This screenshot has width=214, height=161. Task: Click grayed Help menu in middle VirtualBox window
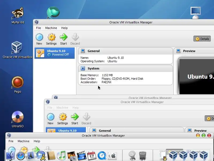pyautogui.click(x=76, y=108)
